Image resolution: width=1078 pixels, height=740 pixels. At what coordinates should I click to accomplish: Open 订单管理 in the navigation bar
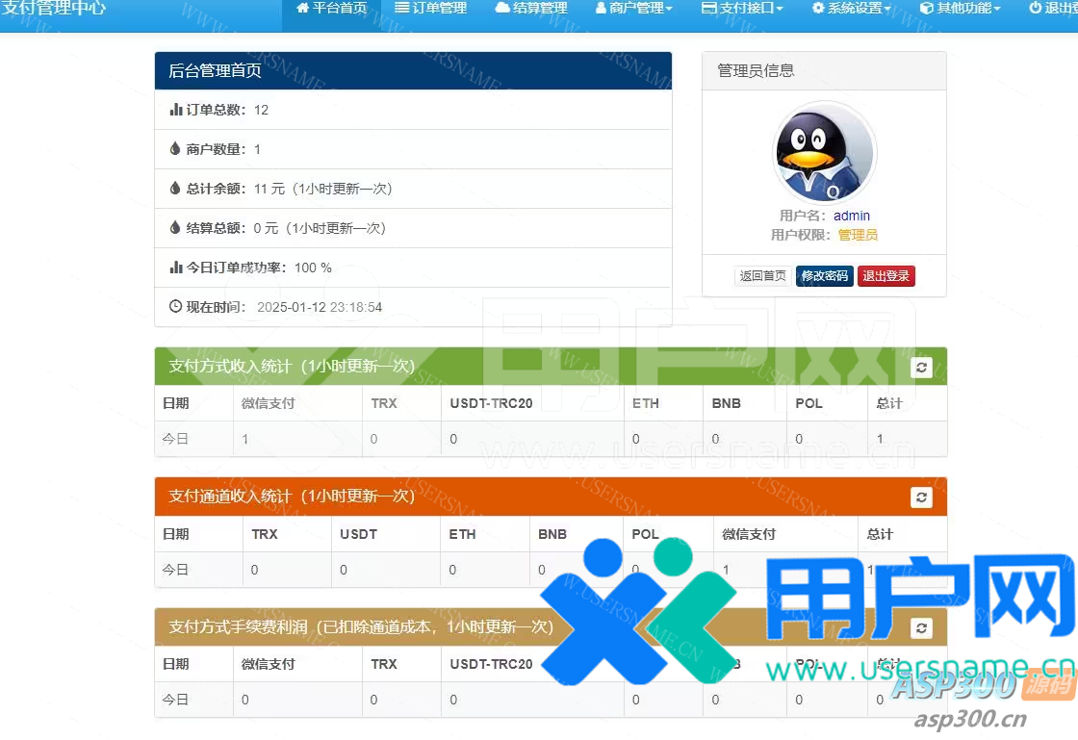pyautogui.click(x=430, y=9)
